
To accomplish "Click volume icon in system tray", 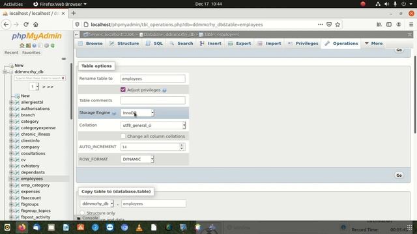I will (386, 4).
